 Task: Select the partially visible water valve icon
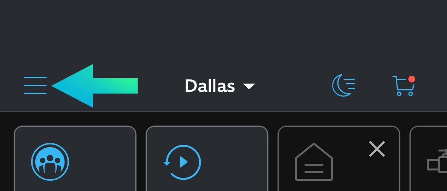click(437, 161)
